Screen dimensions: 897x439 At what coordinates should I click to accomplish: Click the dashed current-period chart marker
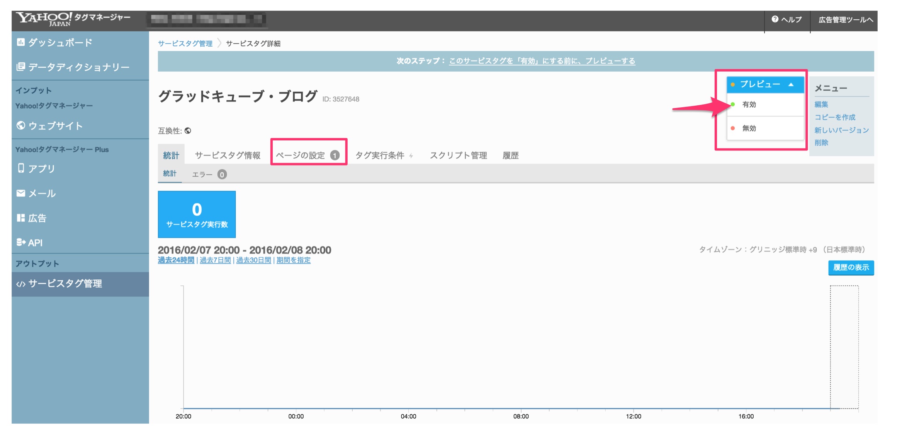coord(844,347)
